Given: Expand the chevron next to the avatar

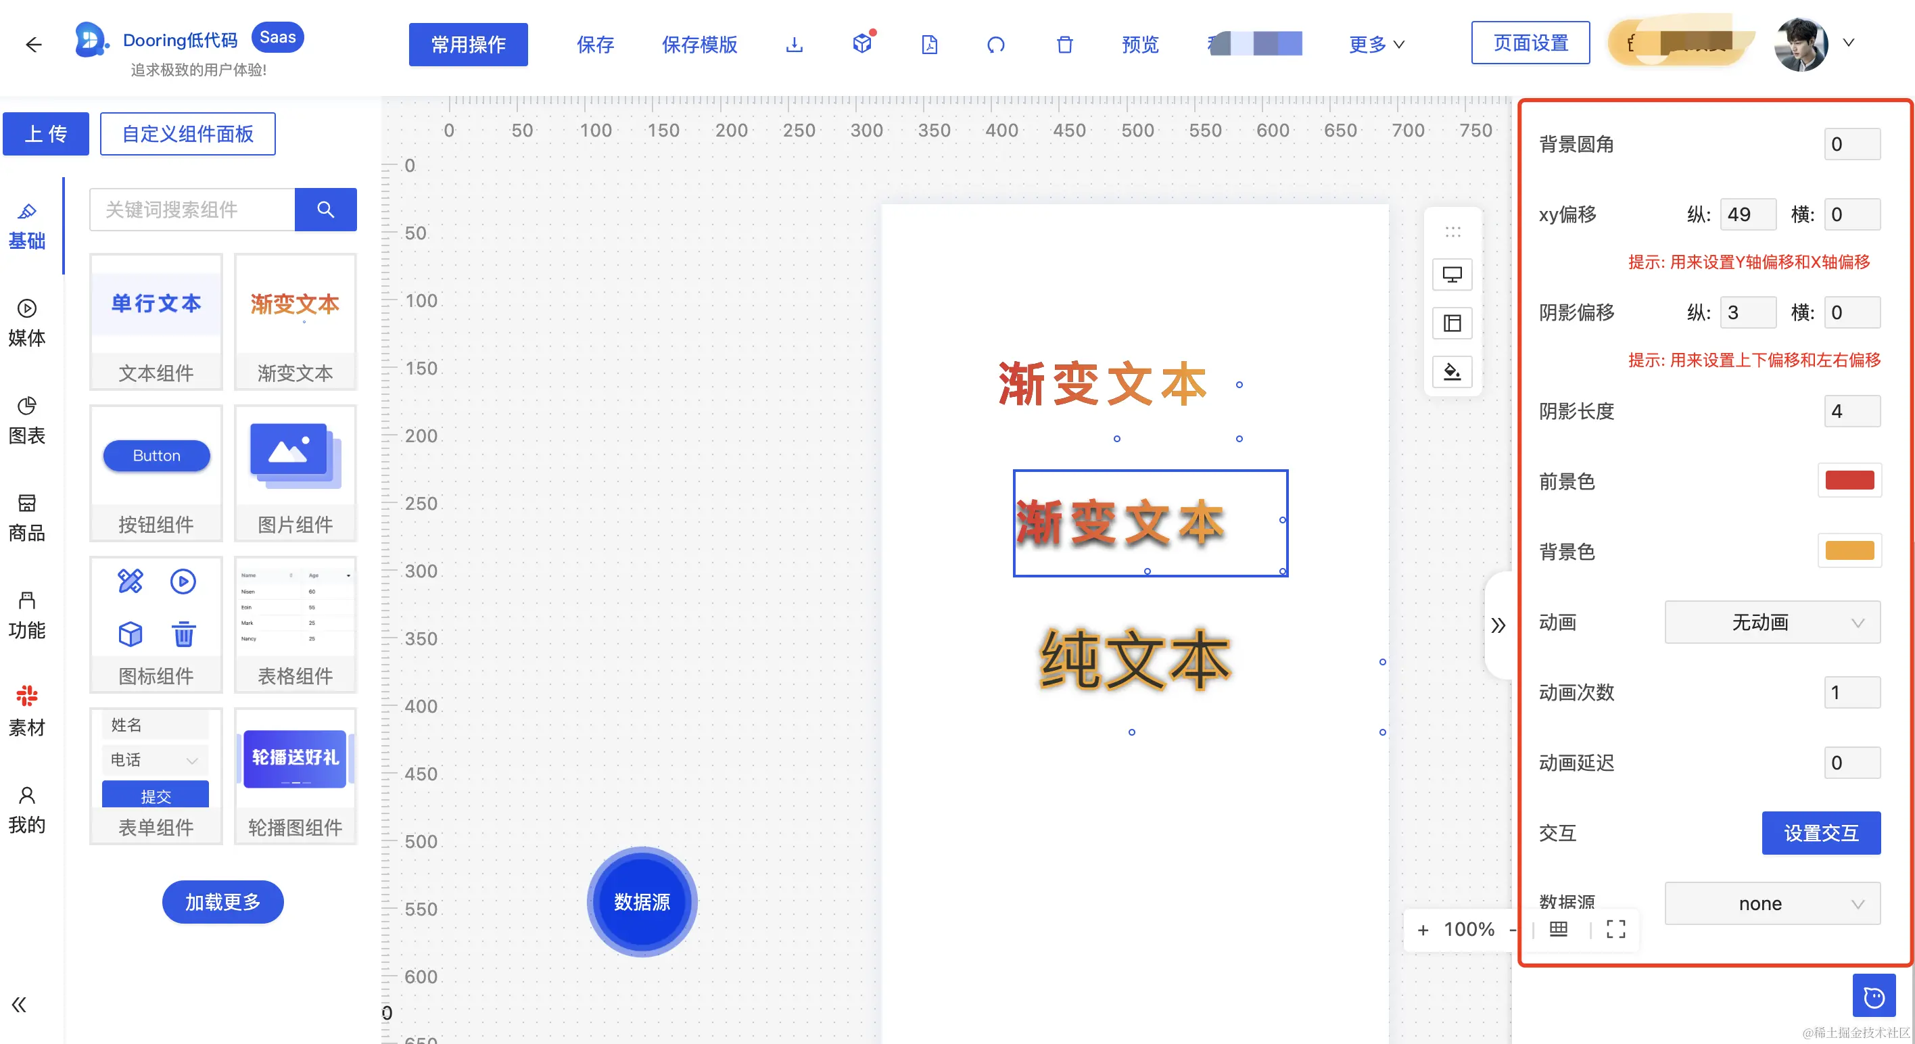Looking at the screenshot, I should tap(1849, 43).
